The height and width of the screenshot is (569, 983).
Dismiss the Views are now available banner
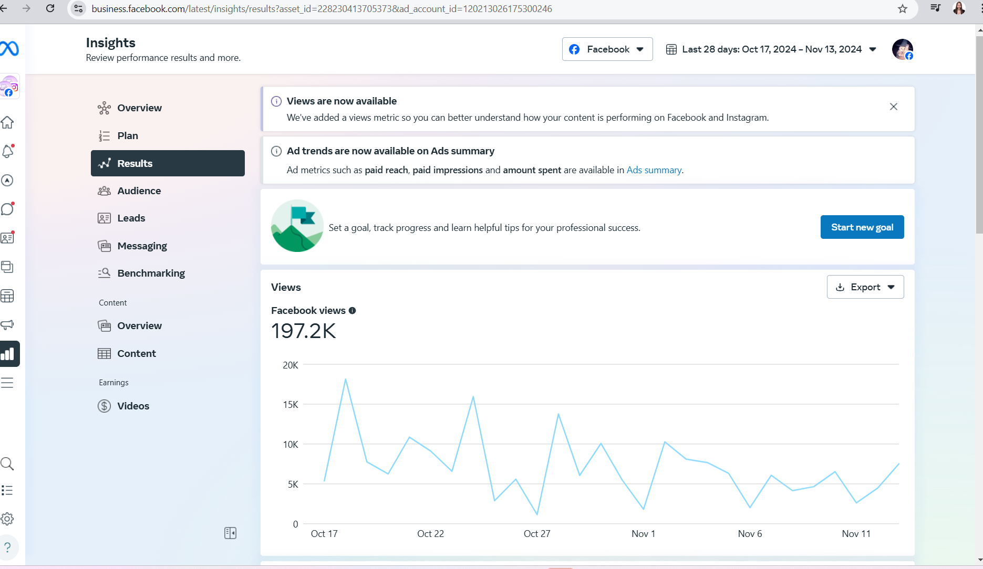click(894, 107)
